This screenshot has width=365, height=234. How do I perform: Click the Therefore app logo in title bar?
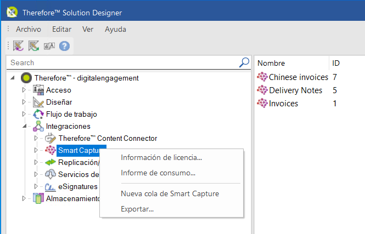tap(12, 12)
